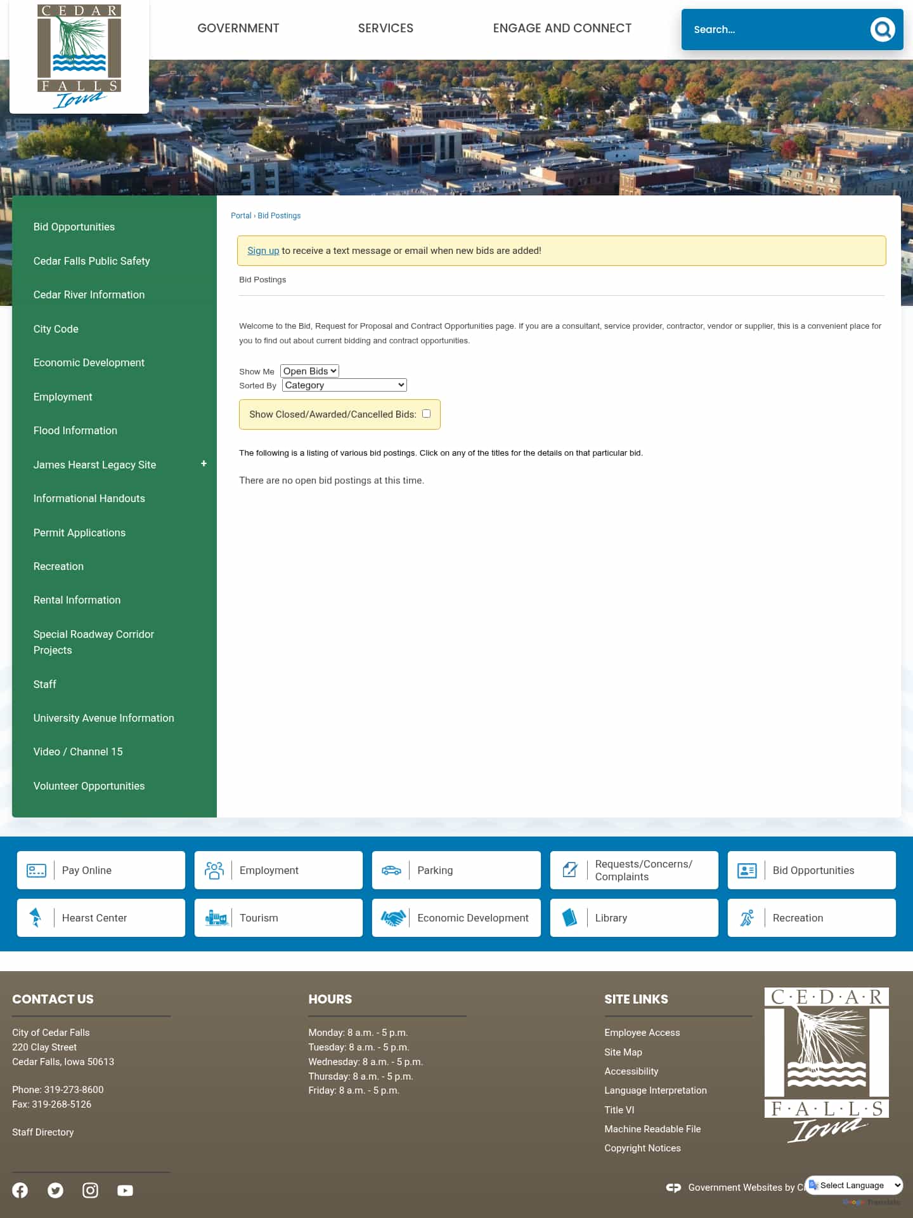This screenshot has width=913, height=1218.
Task: Click the Sign up link
Action: (263, 251)
